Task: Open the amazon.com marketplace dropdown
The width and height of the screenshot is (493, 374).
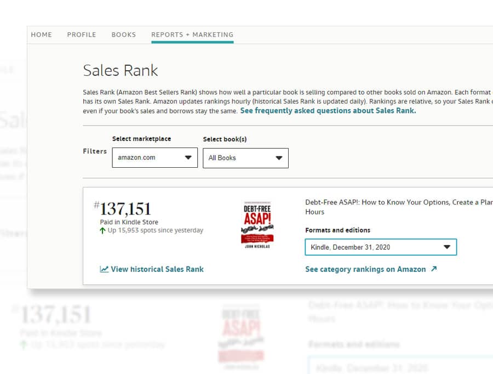Action: [x=154, y=157]
